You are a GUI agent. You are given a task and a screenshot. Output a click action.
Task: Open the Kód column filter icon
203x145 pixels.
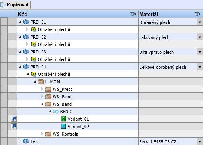[133, 14]
